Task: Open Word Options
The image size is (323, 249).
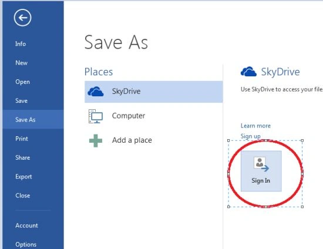Action: [x=26, y=244]
